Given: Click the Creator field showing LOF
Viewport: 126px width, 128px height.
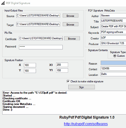Looking at the screenshot, I should coord(113,38).
